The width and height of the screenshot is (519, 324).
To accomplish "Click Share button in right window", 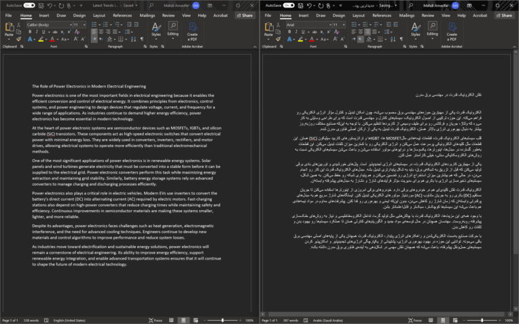I will tap(505, 15).
